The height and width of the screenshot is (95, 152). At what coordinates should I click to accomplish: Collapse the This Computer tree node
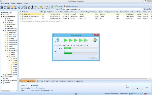2,16
